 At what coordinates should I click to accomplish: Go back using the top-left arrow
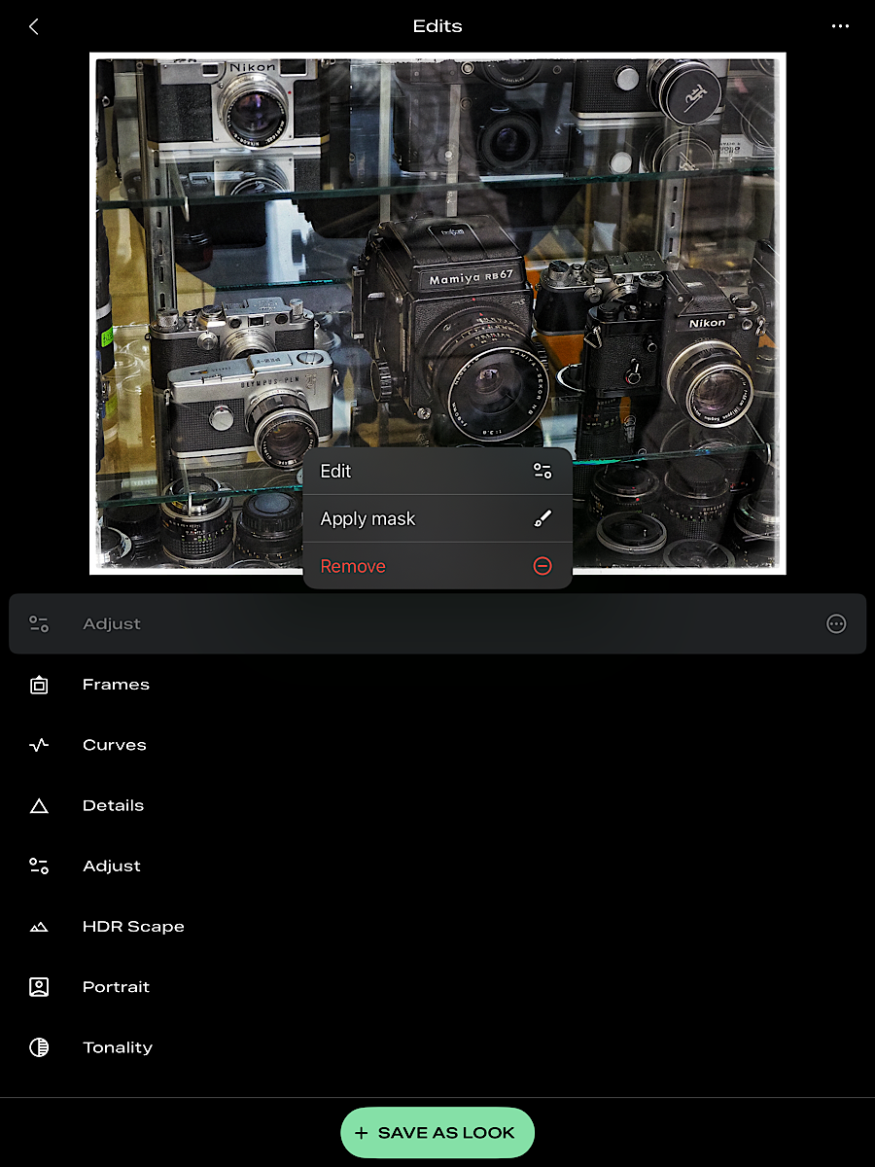coord(34,27)
